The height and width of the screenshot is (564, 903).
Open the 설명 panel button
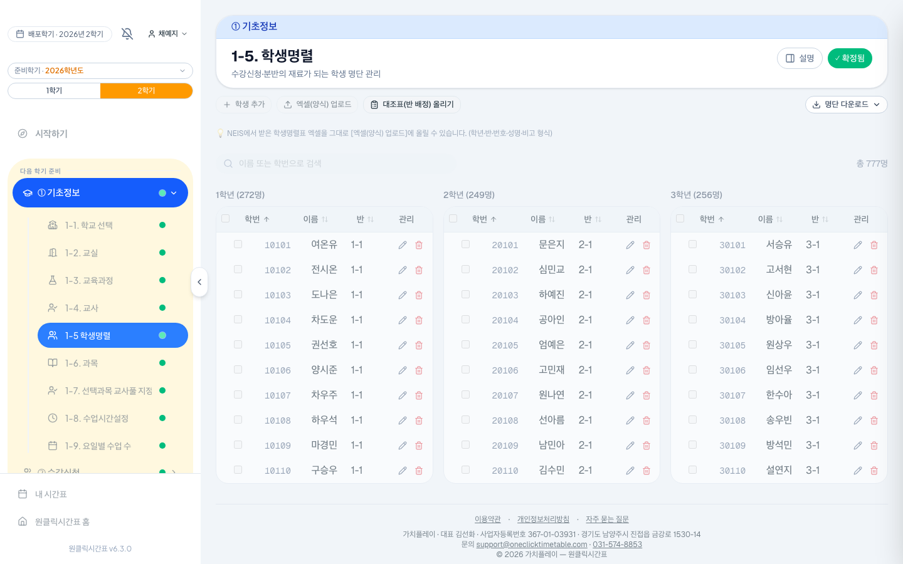tap(800, 58)
